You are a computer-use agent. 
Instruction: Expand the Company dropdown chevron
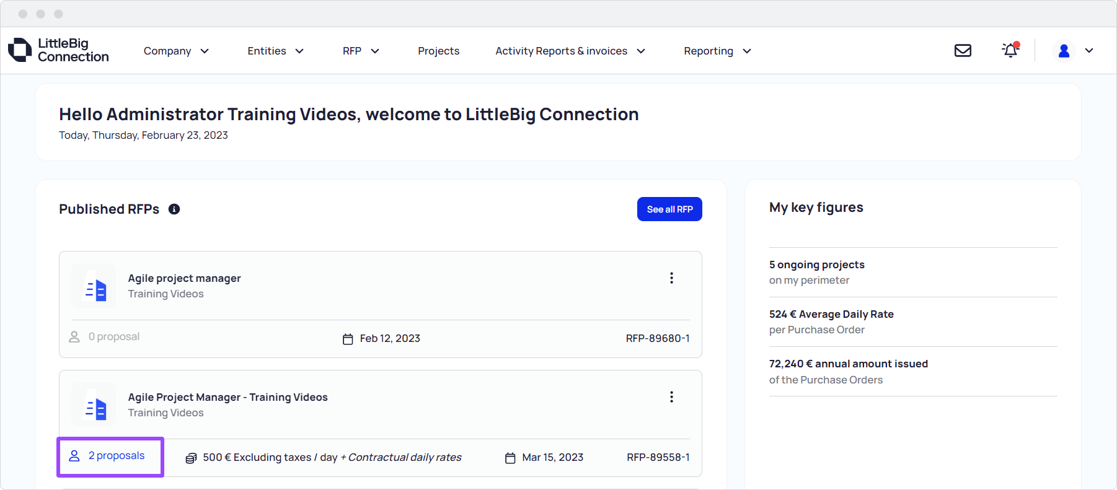click(x=205, y=51)
